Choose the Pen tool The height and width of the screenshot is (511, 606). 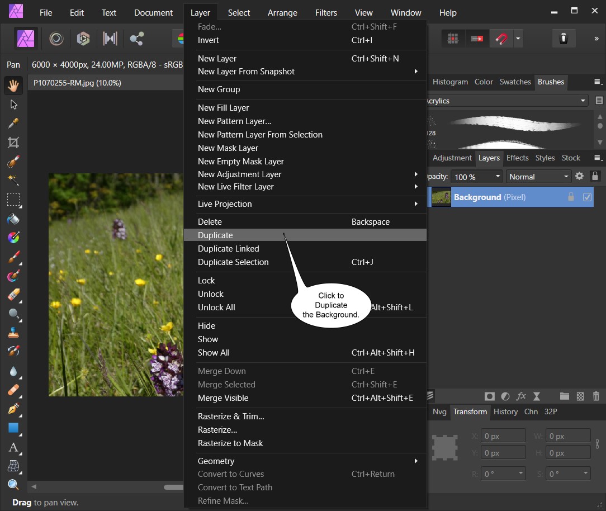click(x=13, y=409)
